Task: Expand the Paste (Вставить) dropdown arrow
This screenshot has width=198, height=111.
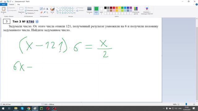Action: point(3,14)
